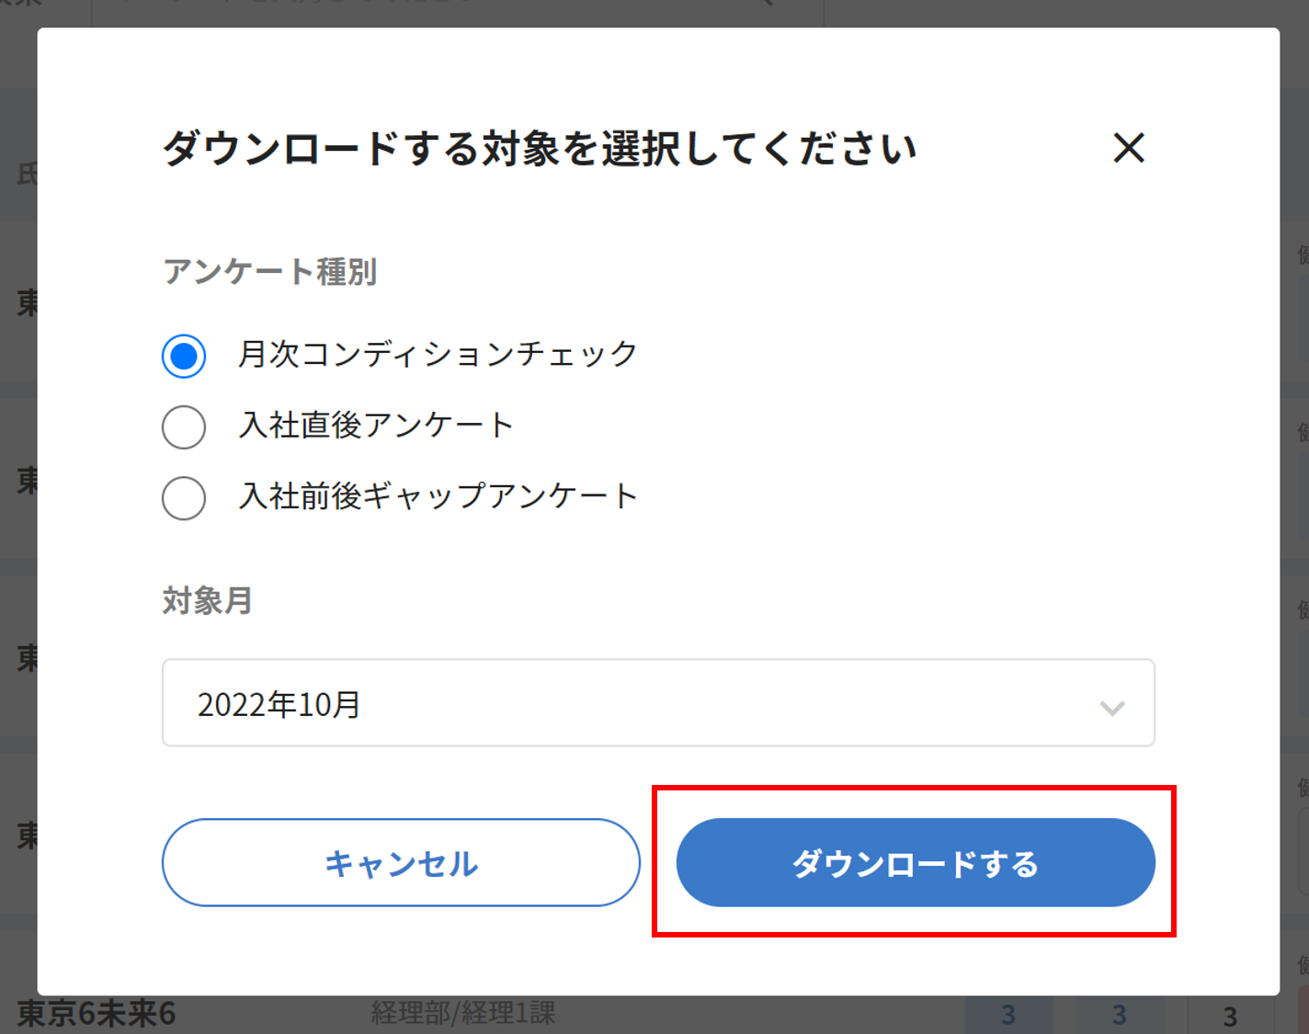The height and width of the screenshot is (1034, 1309).
Task: Click the score cell showing 3
Action: [1006, 1014]
